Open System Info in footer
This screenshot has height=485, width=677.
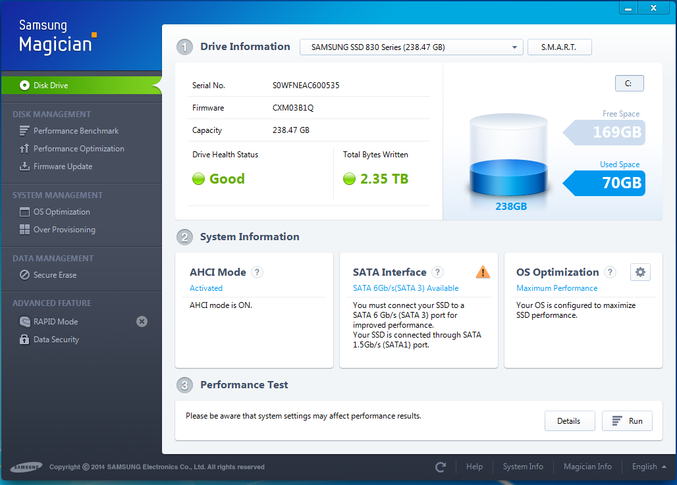(523, 467)
